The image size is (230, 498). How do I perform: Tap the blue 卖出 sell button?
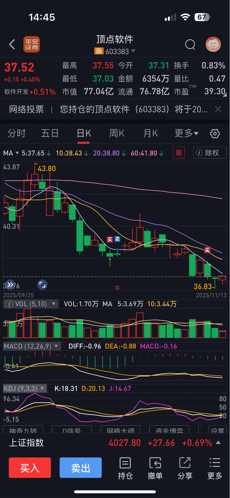pos(81,467)
